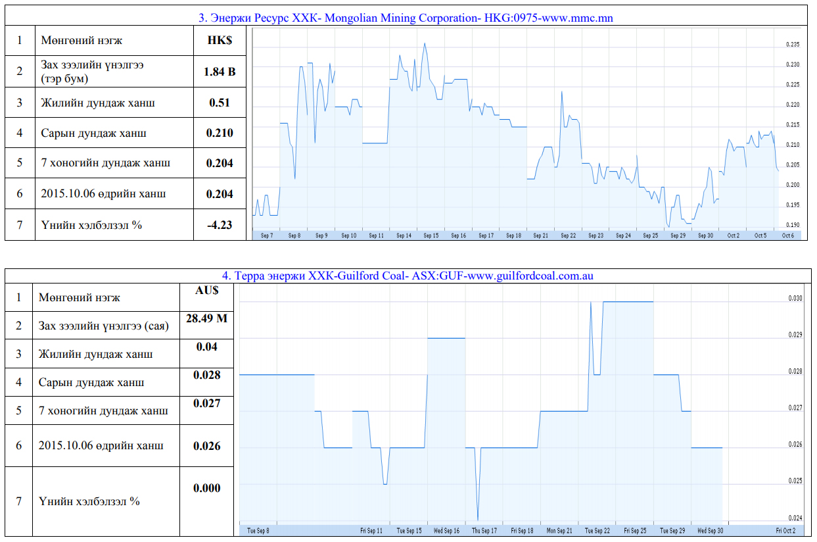Viewport: 817px width, 542px height.
Task: Select the -4.23 price change value
Action: tap(220, 225)
